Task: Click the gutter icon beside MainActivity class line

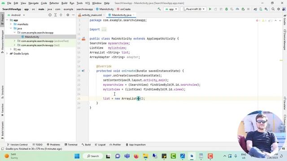Action: coord(83,39)
